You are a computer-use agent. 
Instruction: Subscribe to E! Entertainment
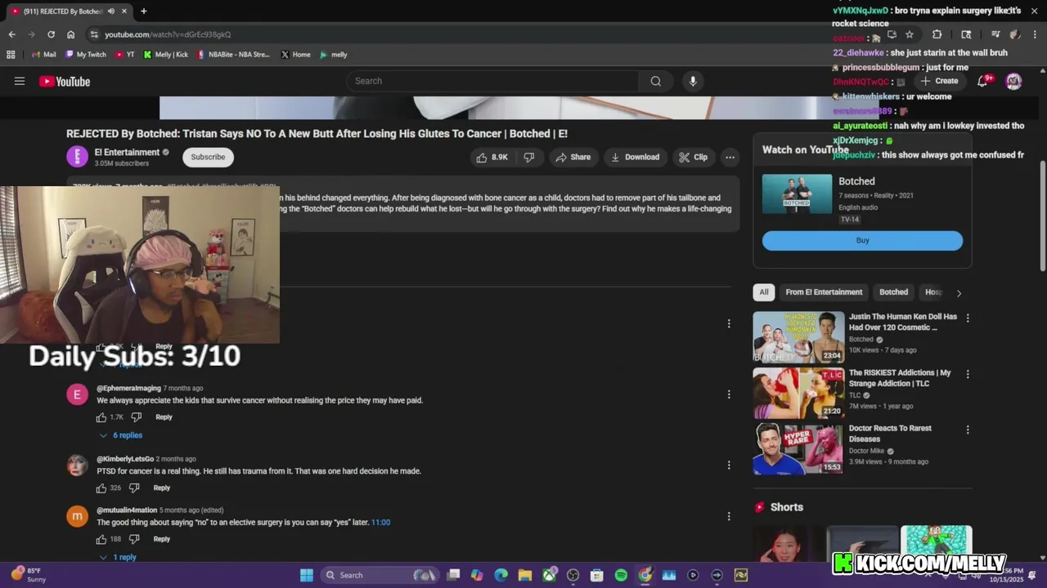pyautogui.click(x=208, y=157)
